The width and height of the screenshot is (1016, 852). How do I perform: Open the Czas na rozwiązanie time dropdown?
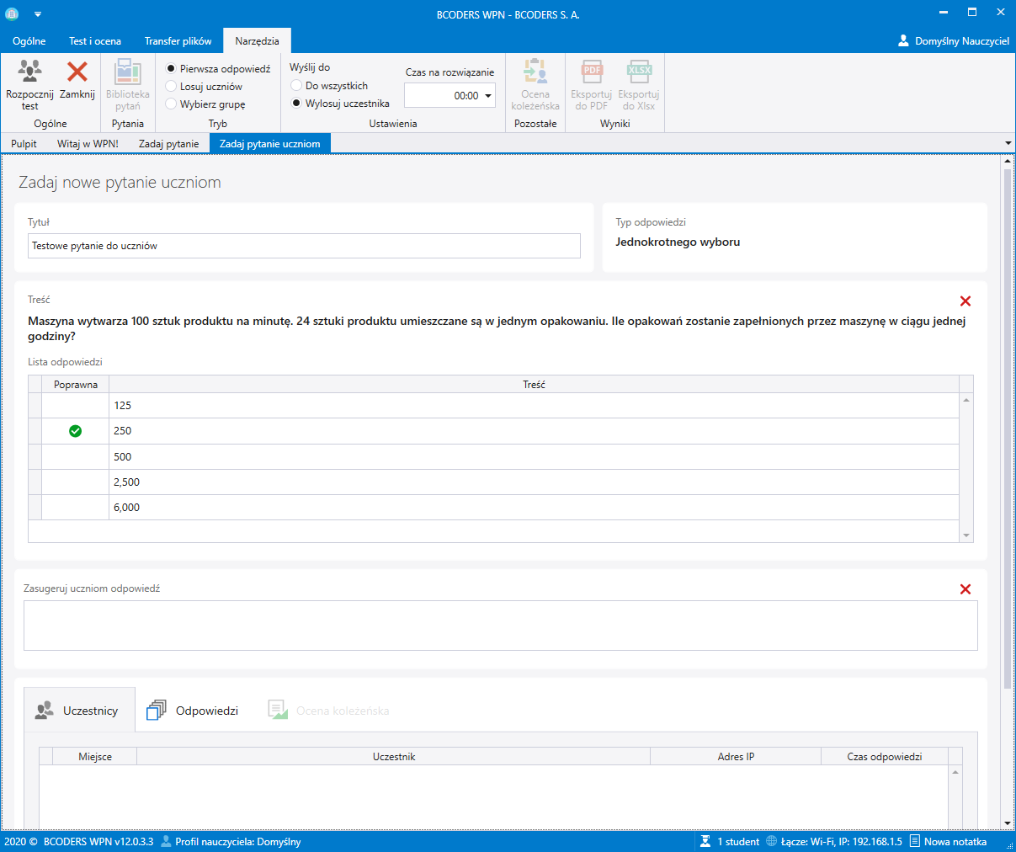tap(488, 96)
